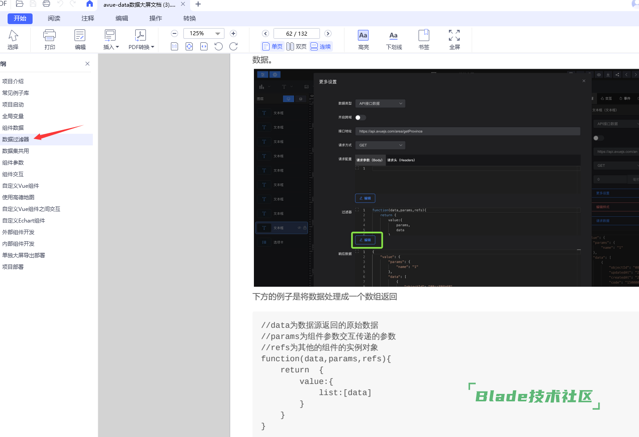Zoom in with plus button

[x=233, y=33]
